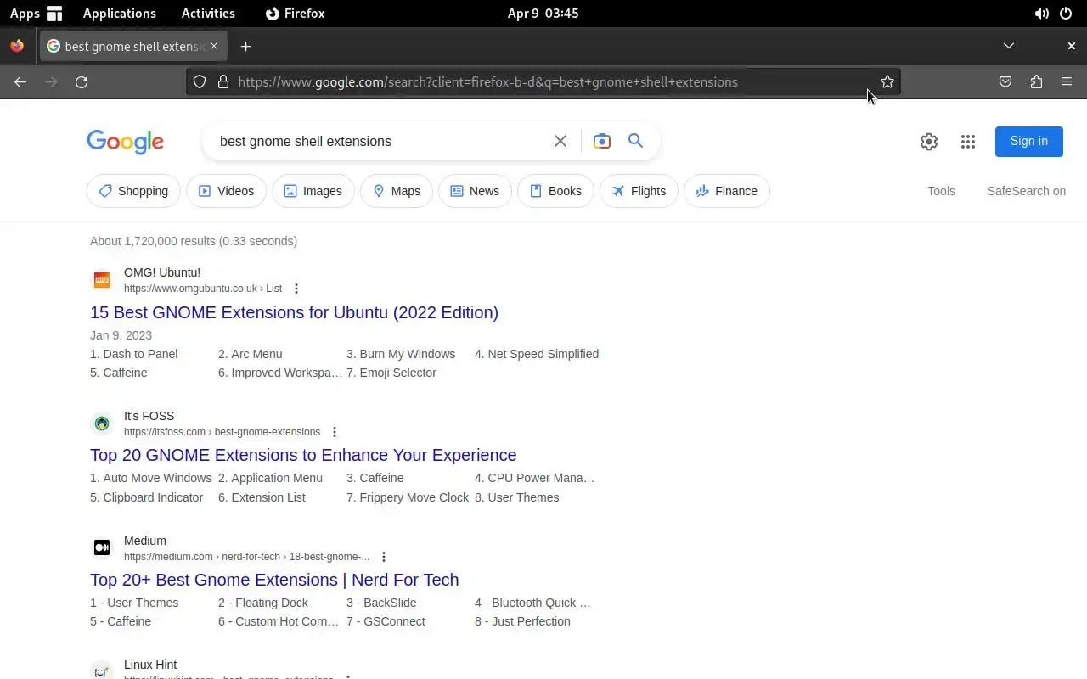Open more options for Medium result
The height and width of the screenshot is (679, 1087).
pos(384,557)
